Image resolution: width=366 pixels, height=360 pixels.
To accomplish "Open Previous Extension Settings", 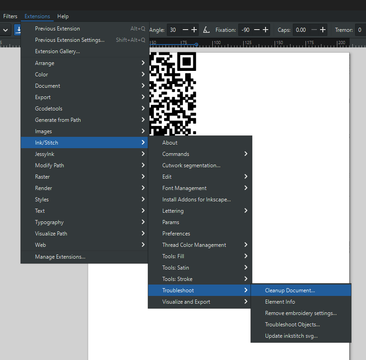I will [84, 40].
